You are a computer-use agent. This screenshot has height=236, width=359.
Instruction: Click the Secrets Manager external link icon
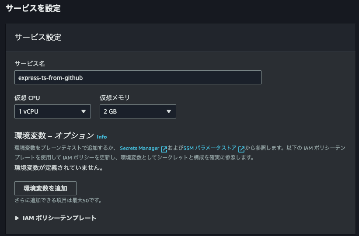tap(164, 149)
